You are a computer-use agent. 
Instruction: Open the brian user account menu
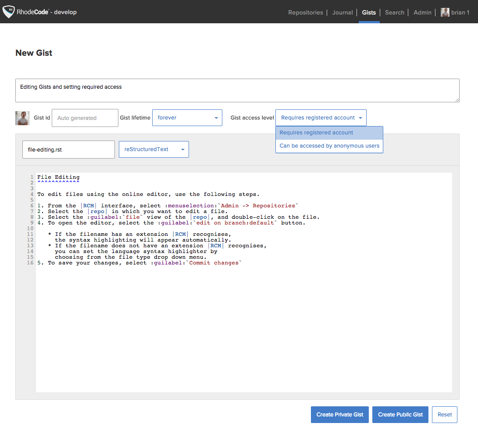tap(460, 12)
